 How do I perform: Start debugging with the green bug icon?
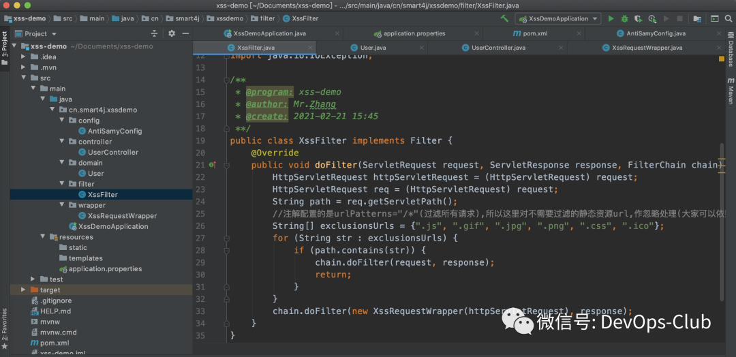(624, 19)
